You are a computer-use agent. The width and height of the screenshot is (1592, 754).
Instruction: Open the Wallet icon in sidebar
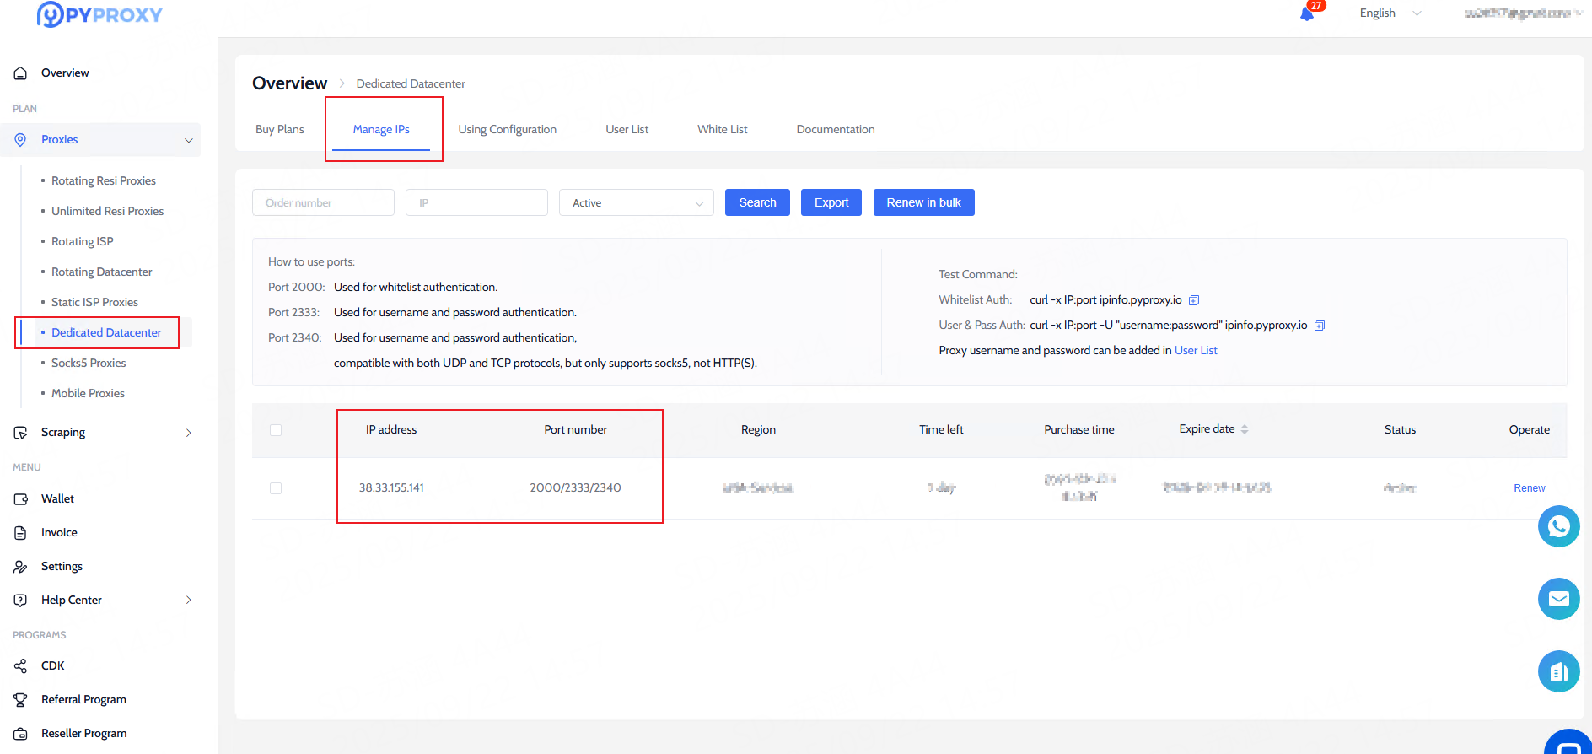point(20,499)
